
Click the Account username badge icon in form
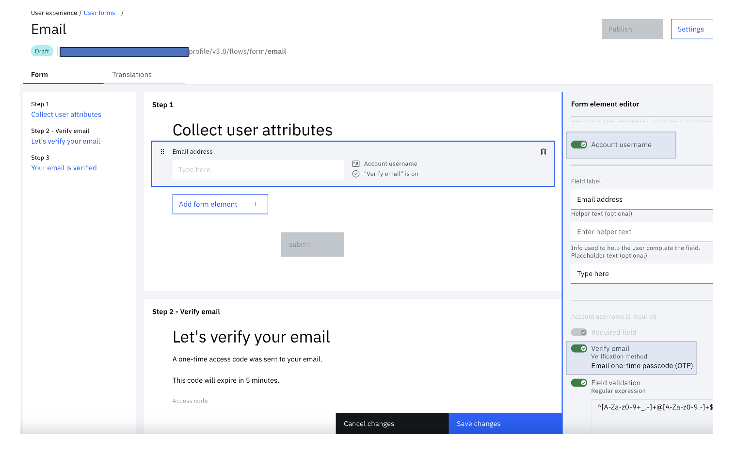coord(356,164)
